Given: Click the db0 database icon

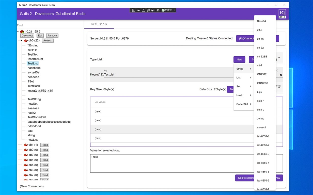Looking at the screenshot, I should click(26, 41).
